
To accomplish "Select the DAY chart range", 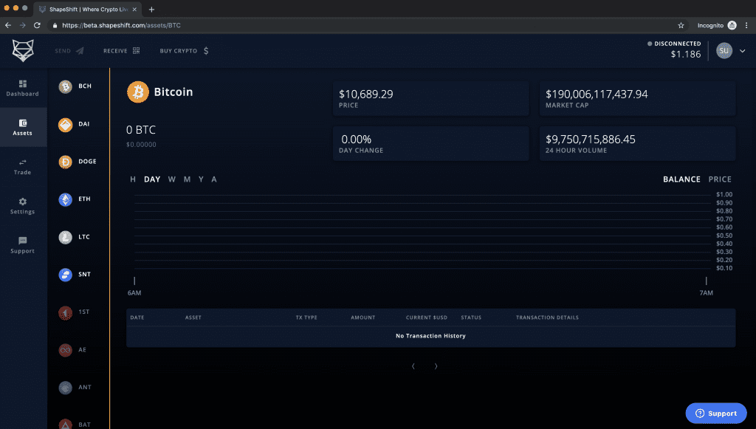I will pos(152,179).
